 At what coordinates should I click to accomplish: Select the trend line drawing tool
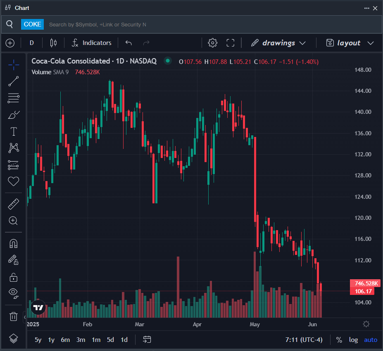click(14, 81)
